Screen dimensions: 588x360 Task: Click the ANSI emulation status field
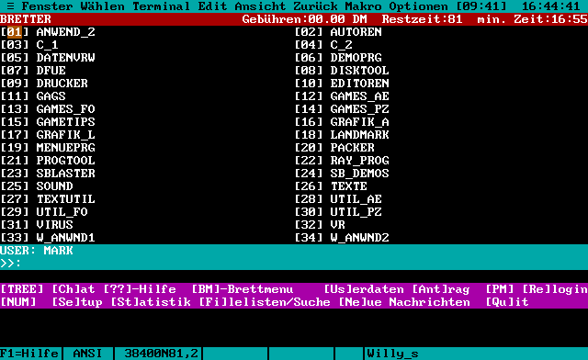pyautogui.click(x=88, y=354)
